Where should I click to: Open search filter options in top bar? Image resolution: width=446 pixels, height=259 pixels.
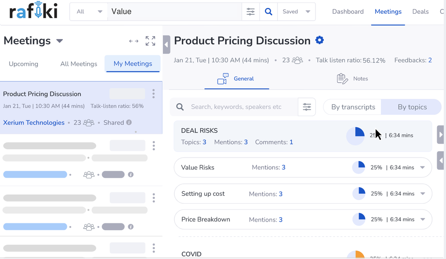(251, 12)
